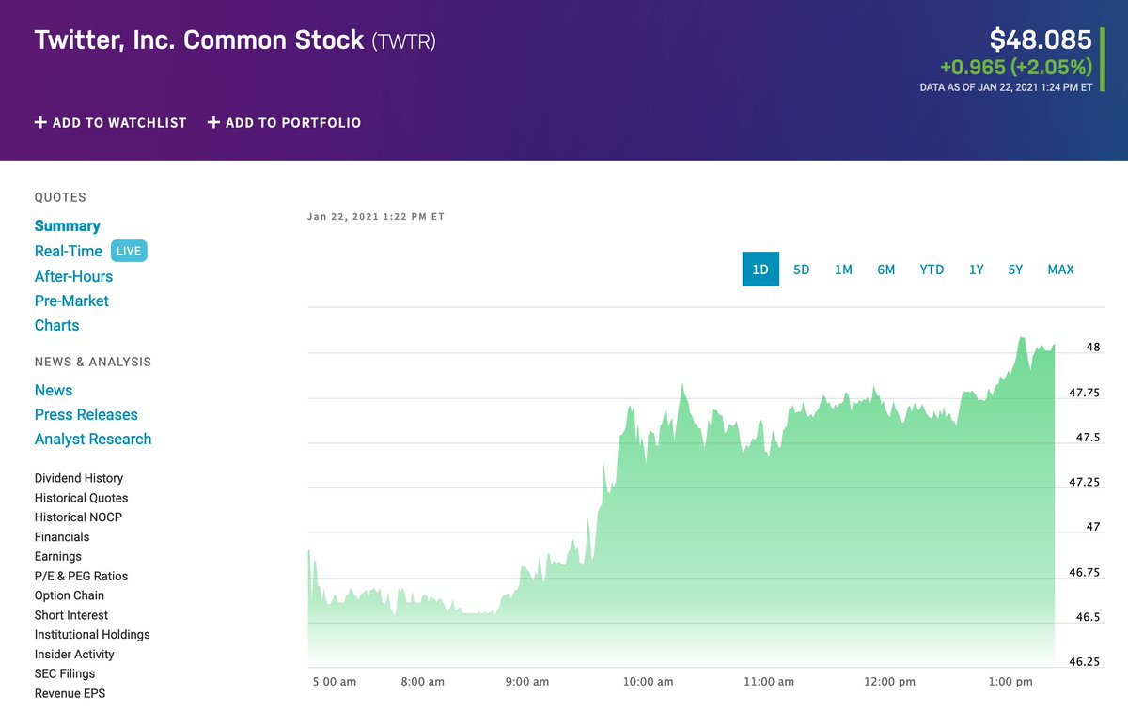The height and width of the screenshot is (726, 1128).
Task: Add TWTR to watchlist
Action: [x=111, y=122]
